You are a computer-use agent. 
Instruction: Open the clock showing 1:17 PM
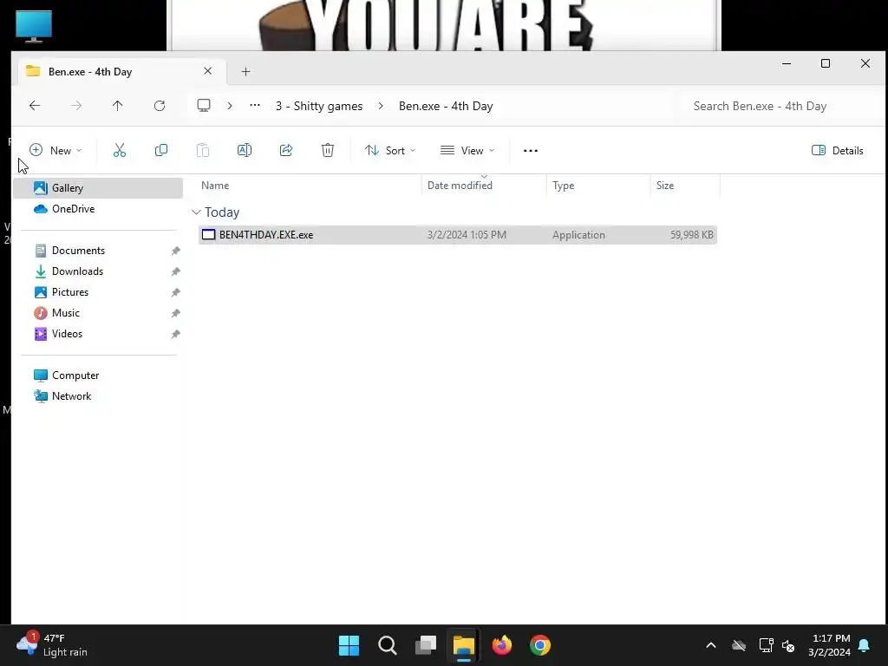pyautogui.click(x=830, y=645)
